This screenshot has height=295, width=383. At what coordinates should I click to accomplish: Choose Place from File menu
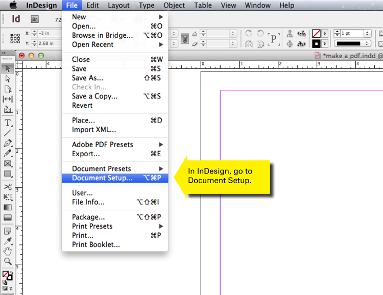pos(115,120)
